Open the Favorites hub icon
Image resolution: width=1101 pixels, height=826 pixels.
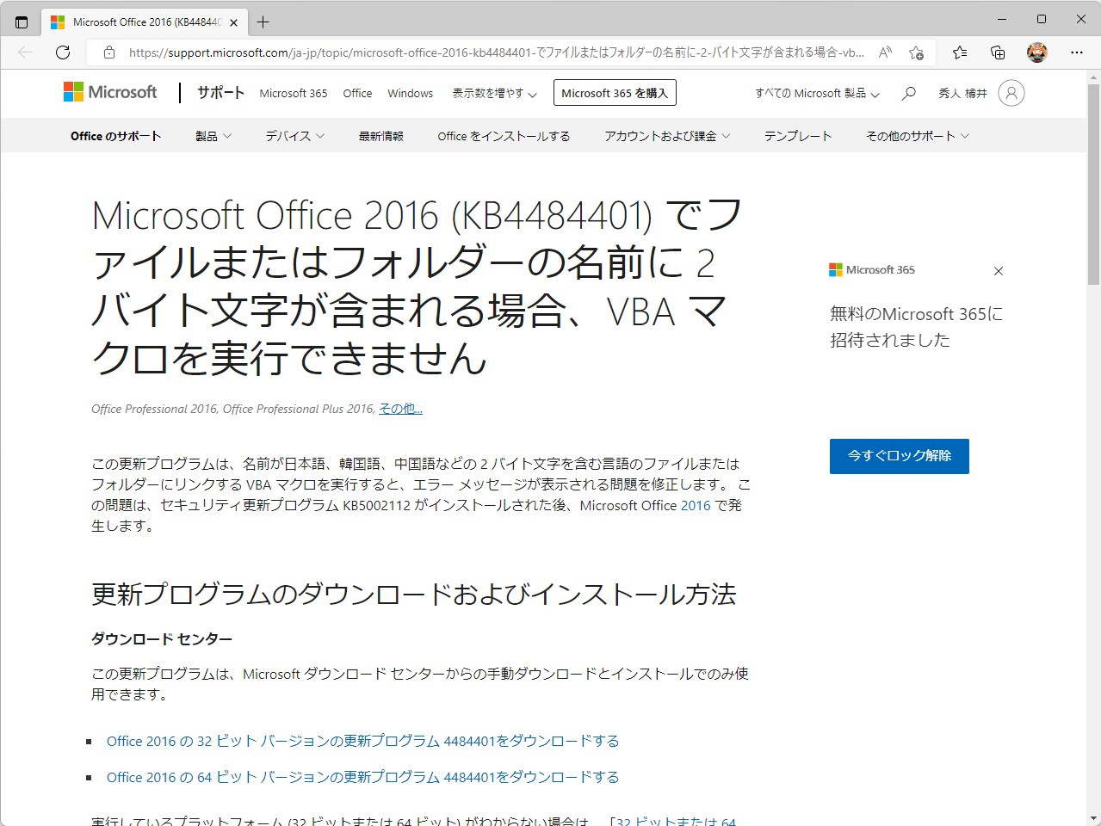click(959, 52)
